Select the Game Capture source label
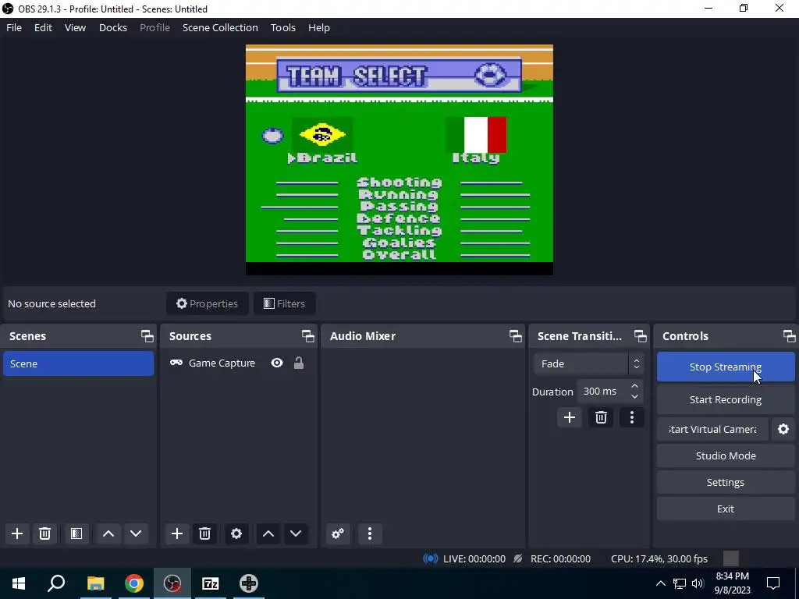799x599 pixels. tap(222, 363)
